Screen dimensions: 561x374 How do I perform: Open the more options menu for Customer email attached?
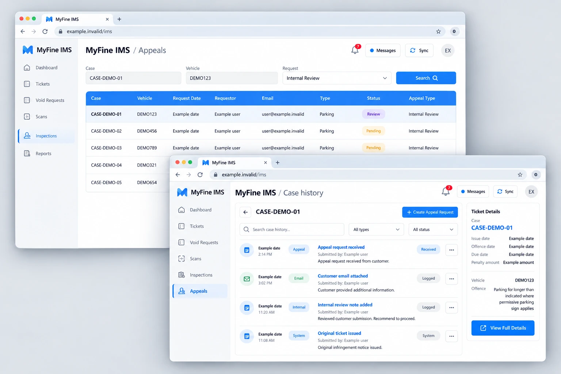coord(451,279)
